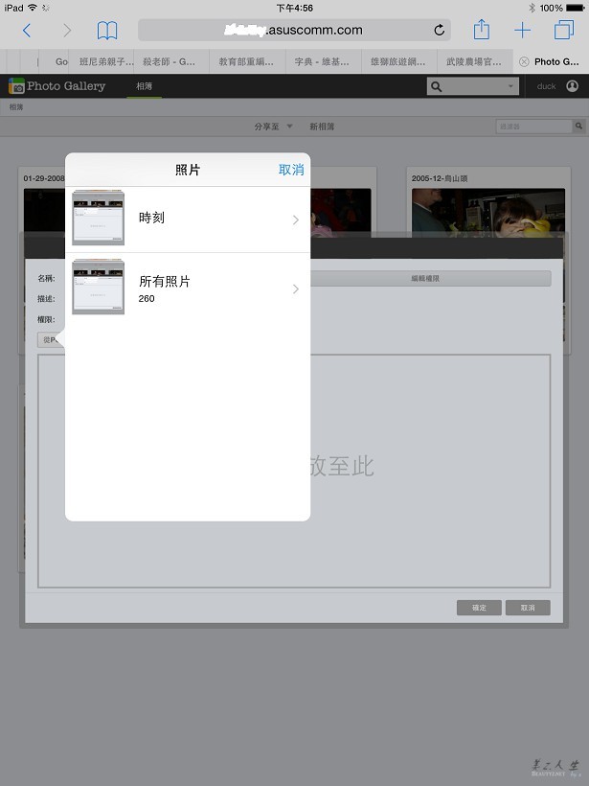Switch to the 雄獅旅遊網 tab
This screenshot has height=786, width=589.
(x=399, y=61)
